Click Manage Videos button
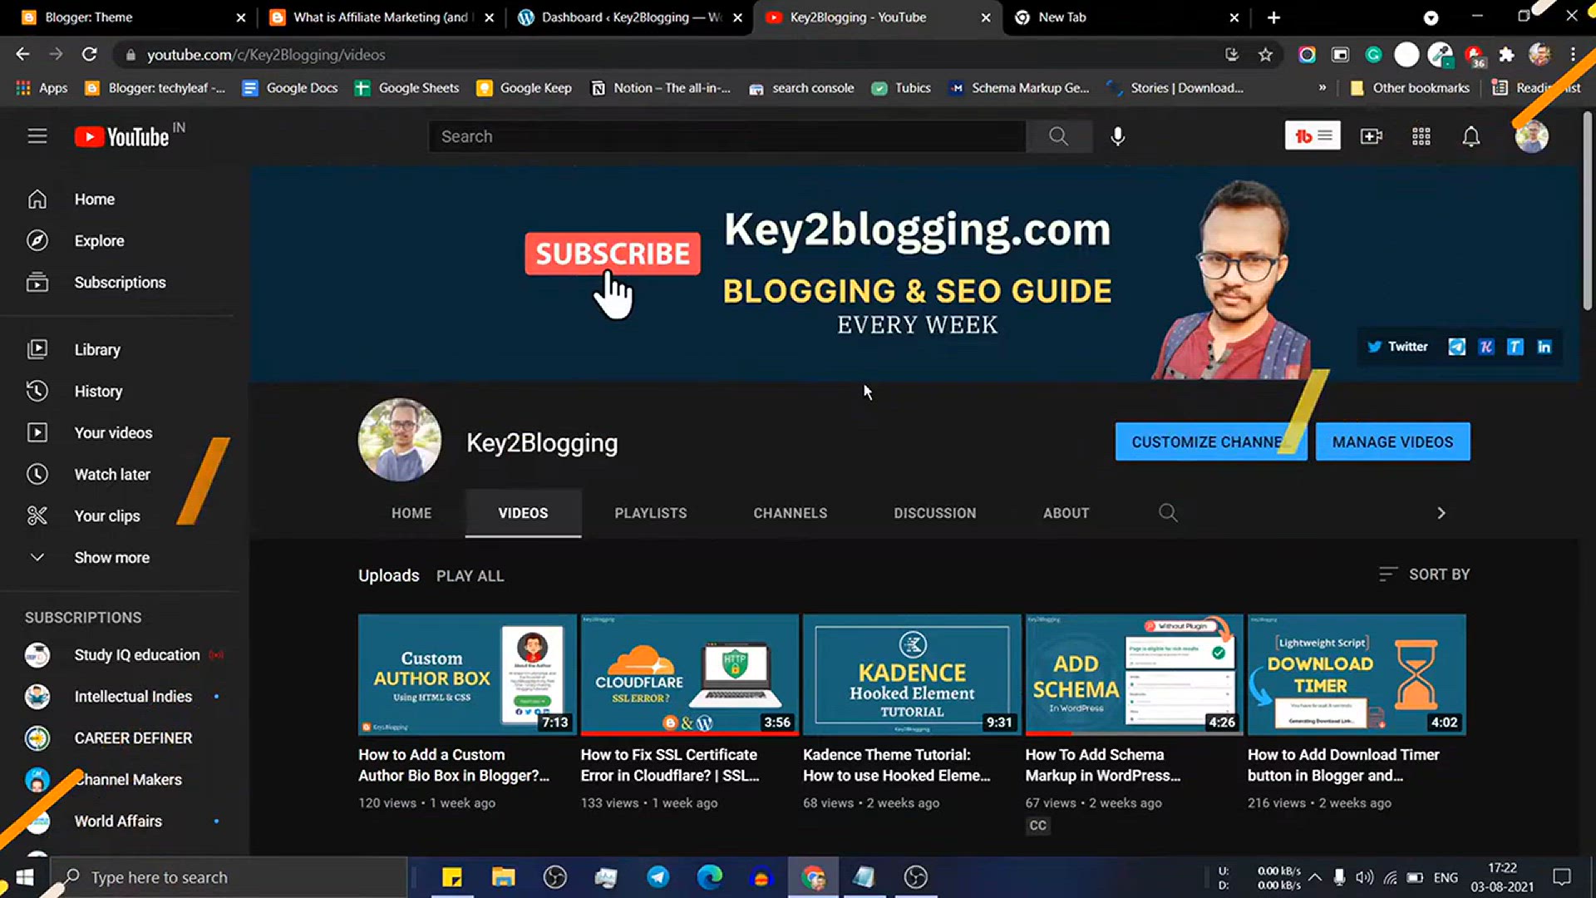Image resolution: width=1596 pixels, height=898 pixels. point(1392,442)
